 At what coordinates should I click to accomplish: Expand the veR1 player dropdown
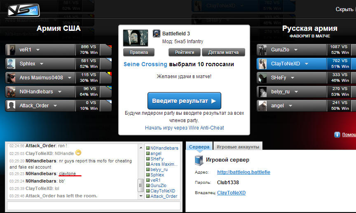38,50
